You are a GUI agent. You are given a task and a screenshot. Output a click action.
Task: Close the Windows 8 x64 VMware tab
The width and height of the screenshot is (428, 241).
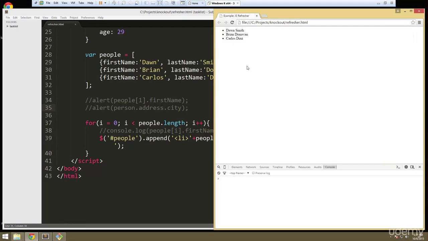pos(237,3)
